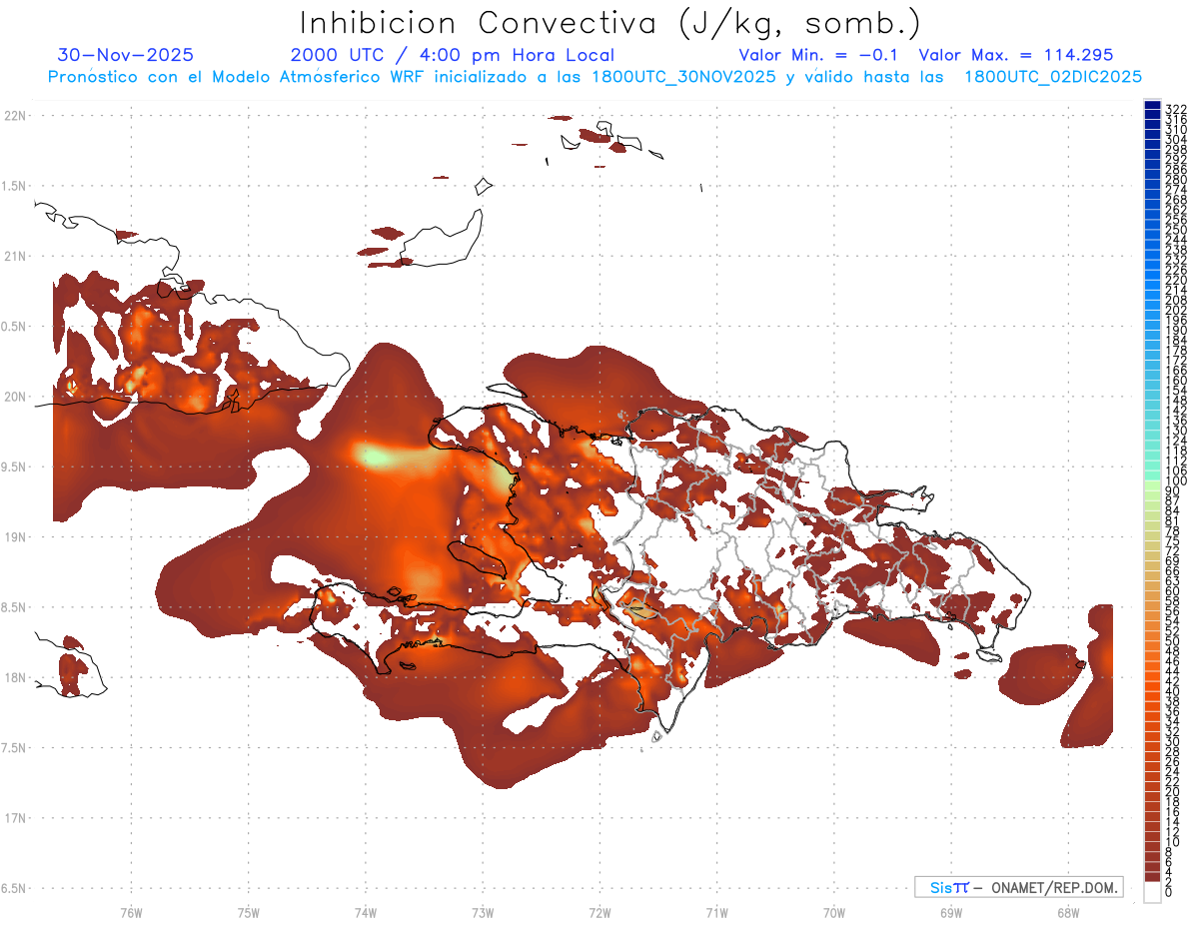Click '2000 UTC / 4:00 pm Hora Local'
1199x926 pixels.
(452, 55)
